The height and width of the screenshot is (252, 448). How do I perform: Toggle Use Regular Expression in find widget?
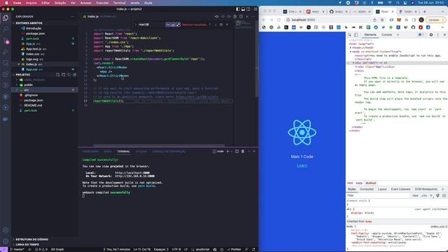point(178,25)
